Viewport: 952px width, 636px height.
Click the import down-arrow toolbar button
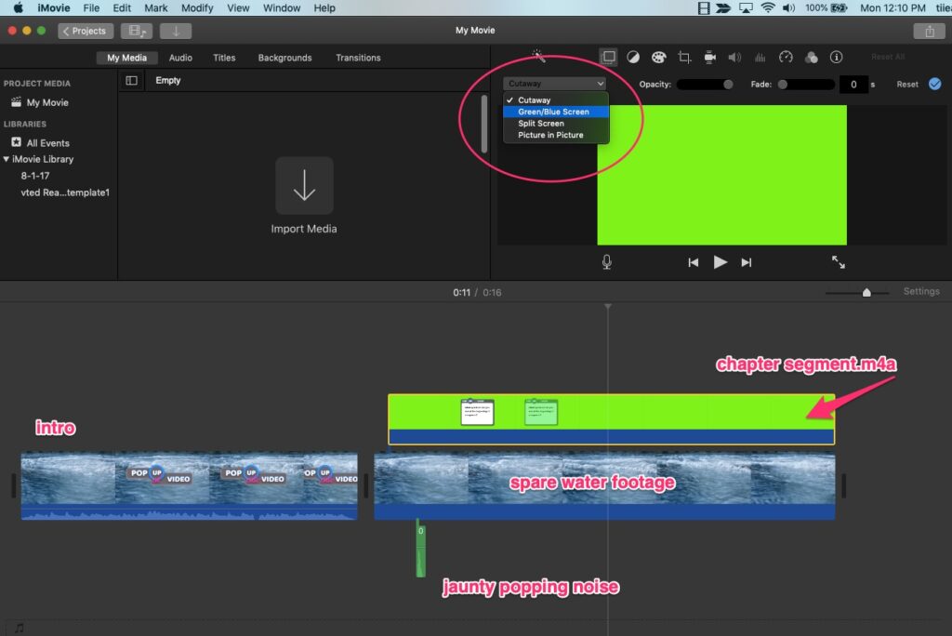coord(176,31)
